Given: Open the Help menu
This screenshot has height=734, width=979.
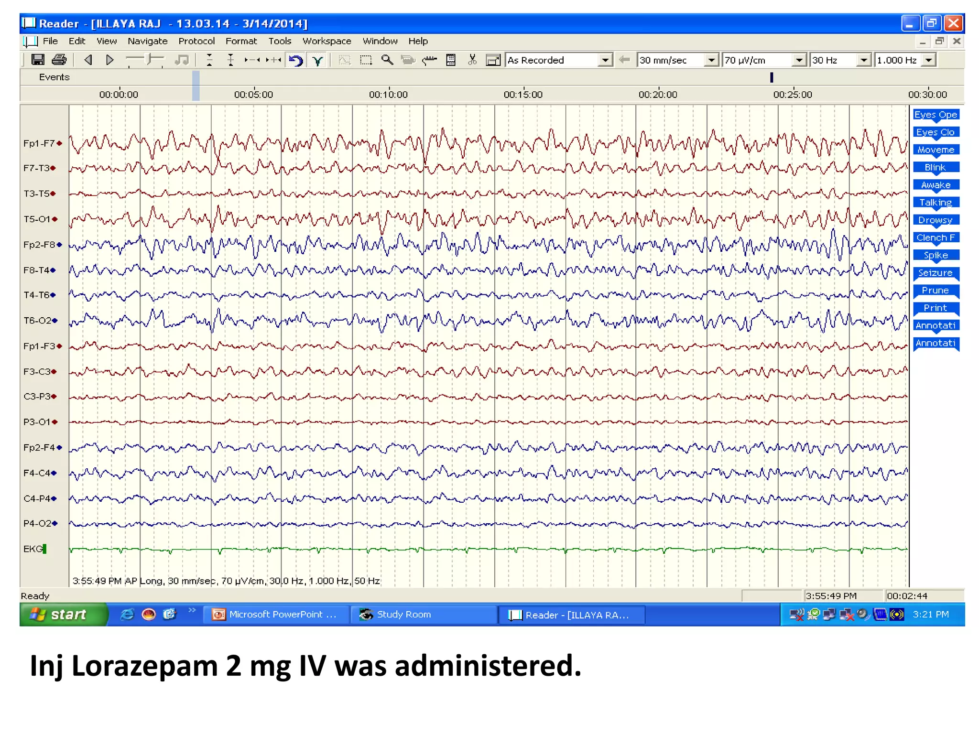Looking at the screenshot, I should 418,41.
